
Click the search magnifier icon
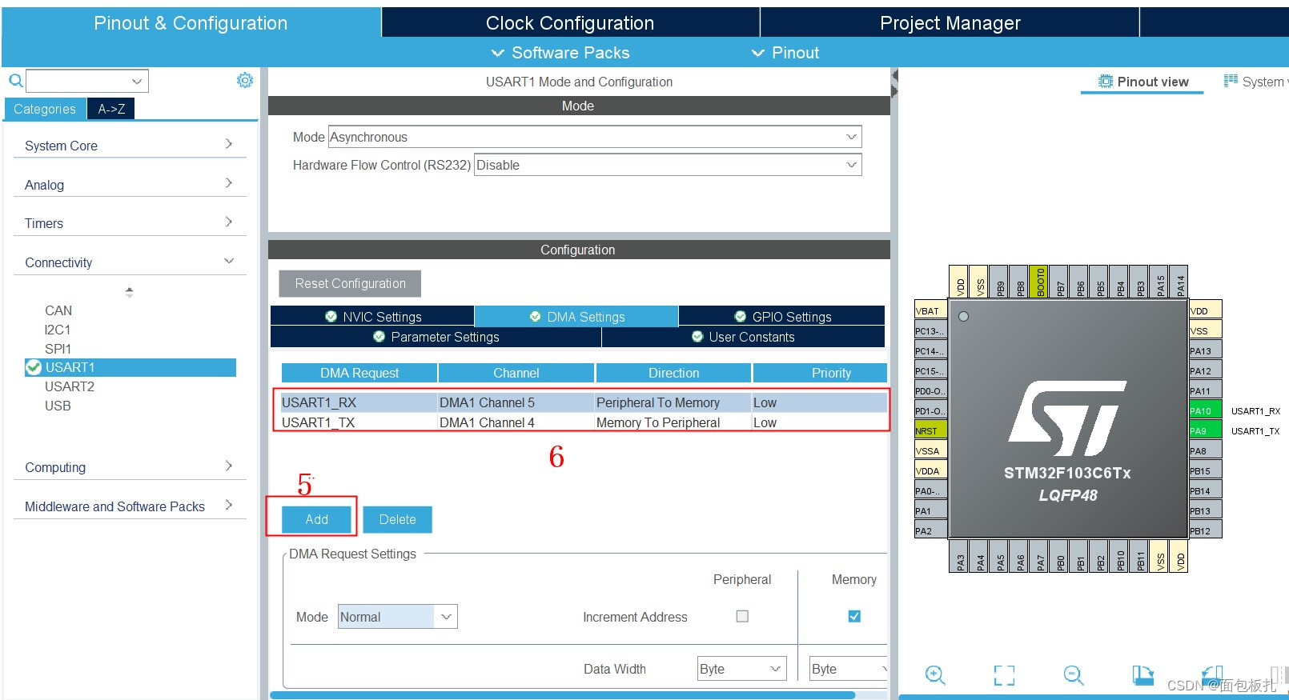point(15,81)
